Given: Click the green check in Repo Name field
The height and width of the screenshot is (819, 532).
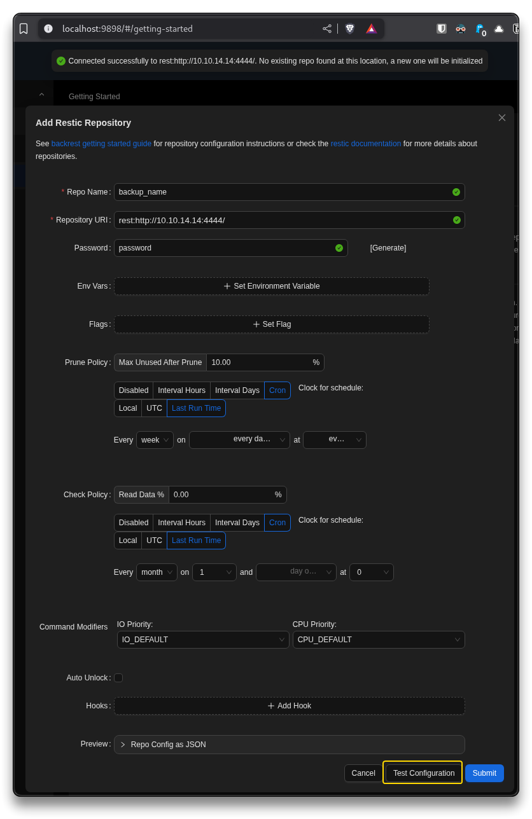Looking at the screenshot, I should pyautogui.click(x=456, y=192).
